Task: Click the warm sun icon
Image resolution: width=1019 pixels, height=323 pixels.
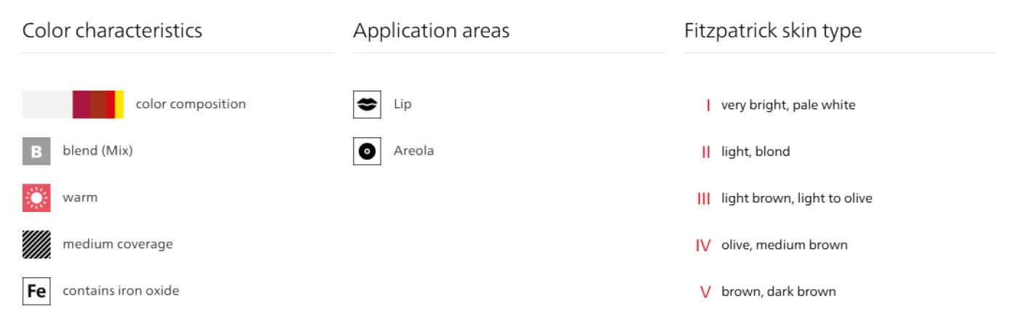Action: [x=36, y=197]
